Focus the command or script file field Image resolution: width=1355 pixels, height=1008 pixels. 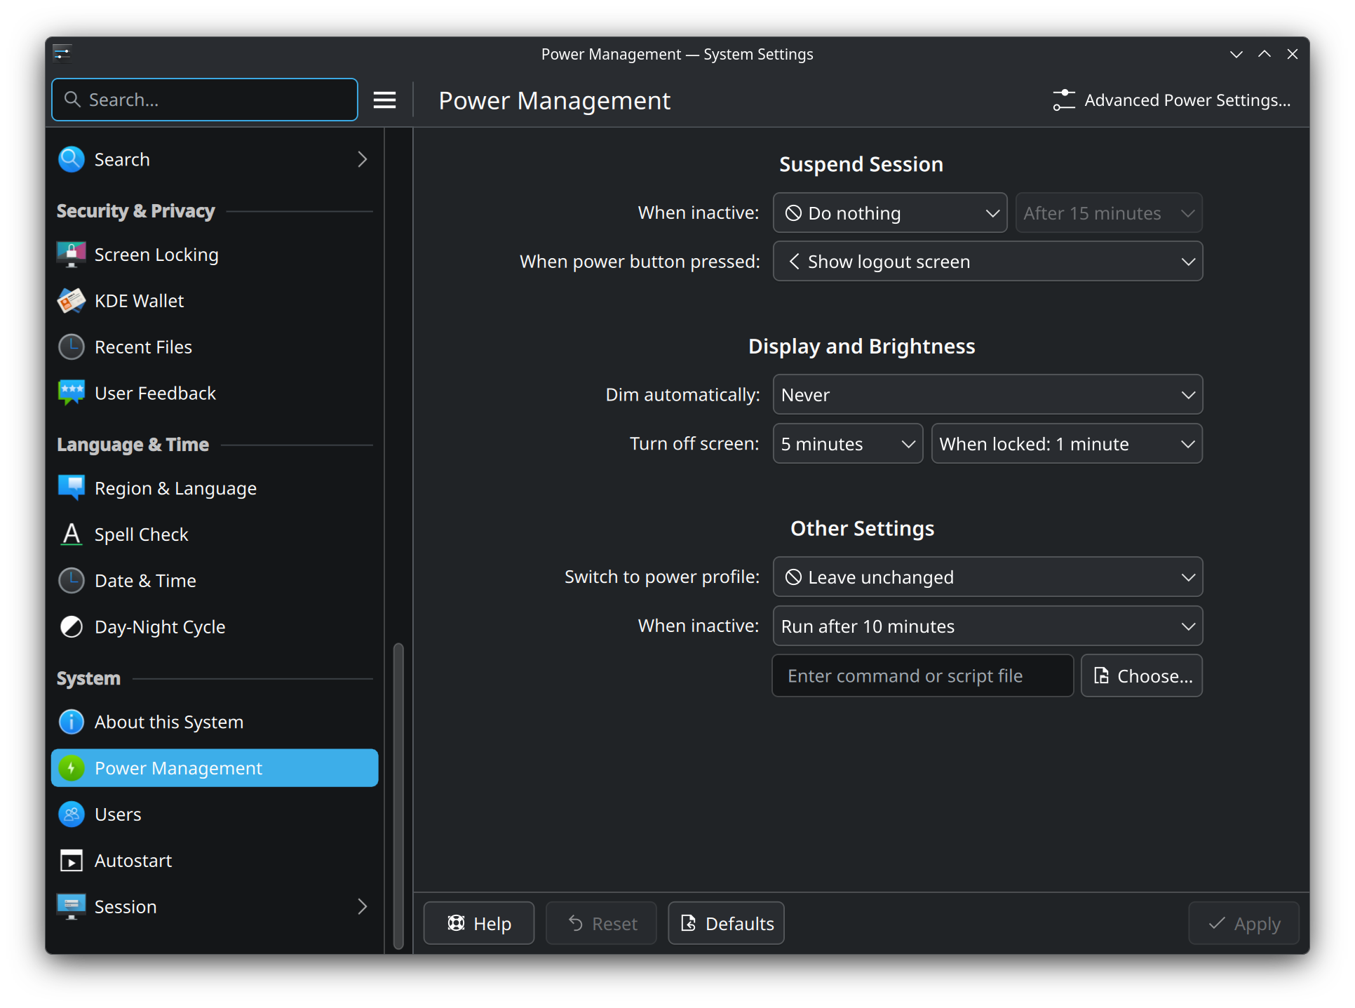922,676
